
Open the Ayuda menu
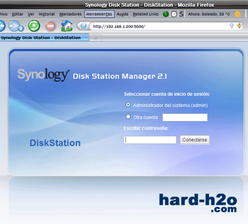point(122,14)
